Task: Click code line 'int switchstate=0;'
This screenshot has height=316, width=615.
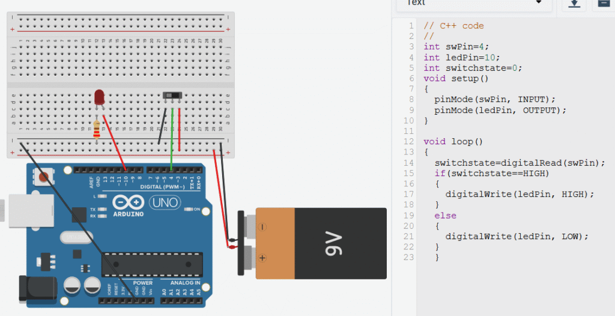Action: (473, 68)
